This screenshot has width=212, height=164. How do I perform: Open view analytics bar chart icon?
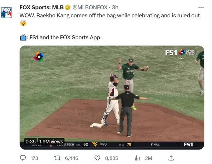[137, 158]
